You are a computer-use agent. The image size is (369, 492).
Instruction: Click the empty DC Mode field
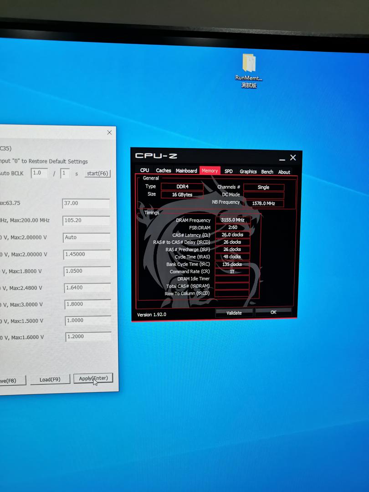264,195
